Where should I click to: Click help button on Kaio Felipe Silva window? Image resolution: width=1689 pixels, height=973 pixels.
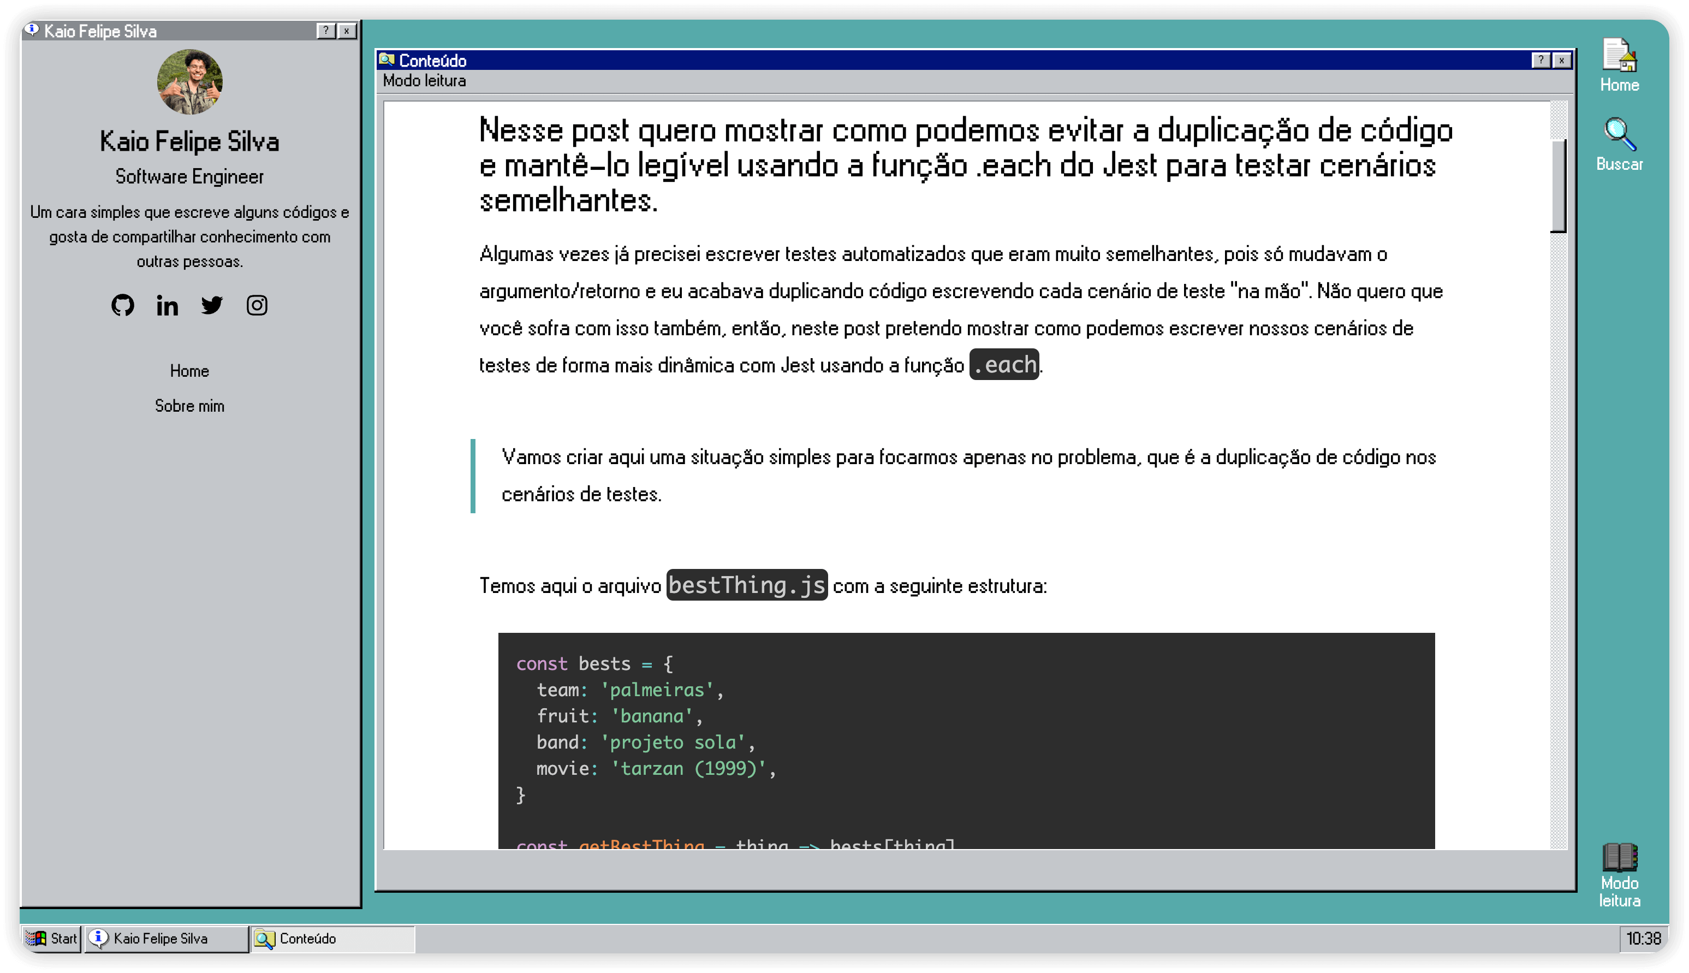tap(325, 31)
